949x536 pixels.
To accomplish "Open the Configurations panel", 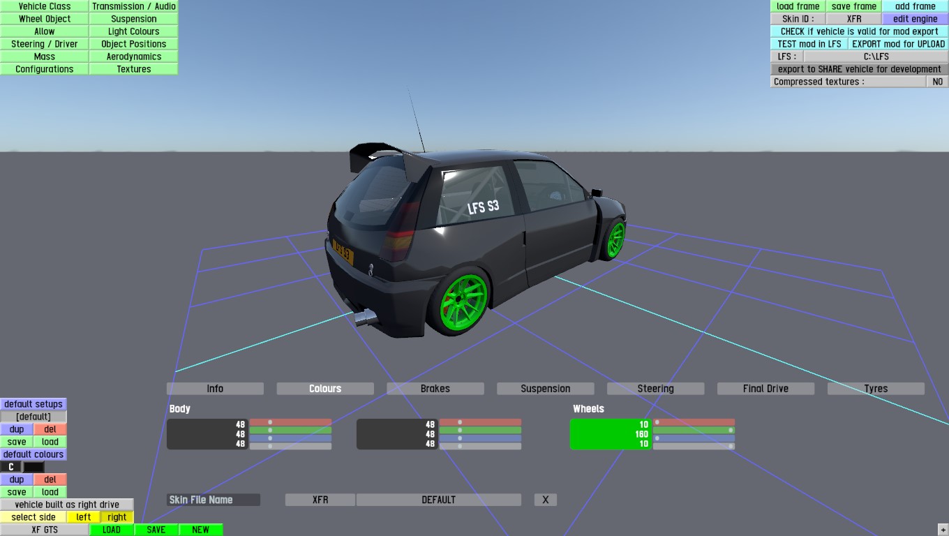I will coord(45,69).
